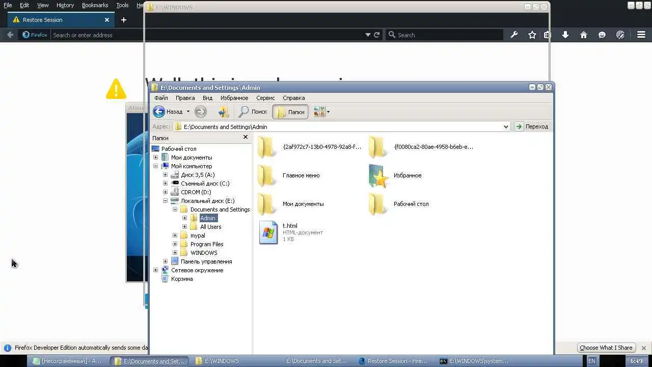The width and height of the screenshot is (652, 367).
Task: Open Правка menu in Explorer
Action: (185, 98)
